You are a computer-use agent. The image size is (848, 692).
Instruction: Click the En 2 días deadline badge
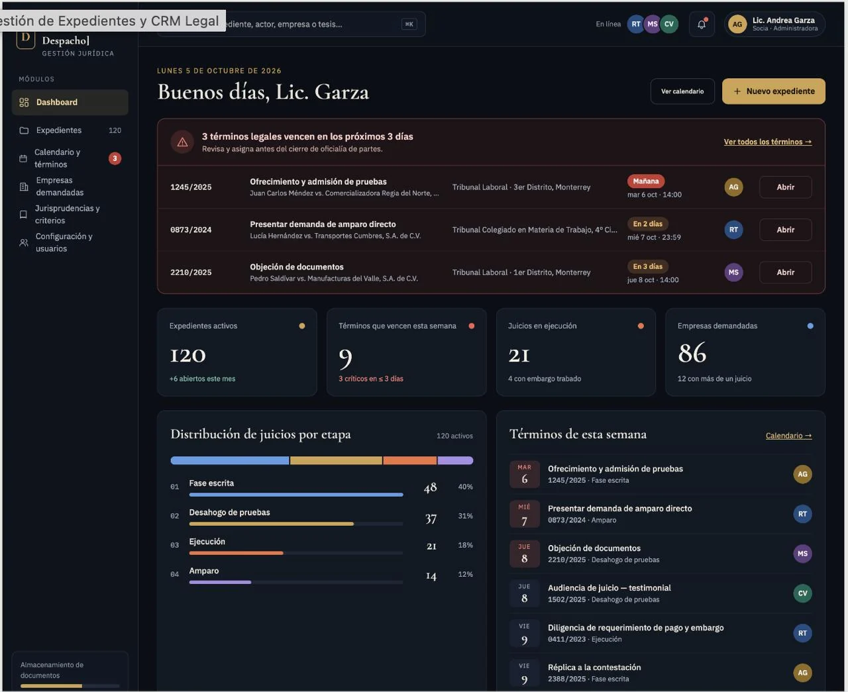click(648, 224)
